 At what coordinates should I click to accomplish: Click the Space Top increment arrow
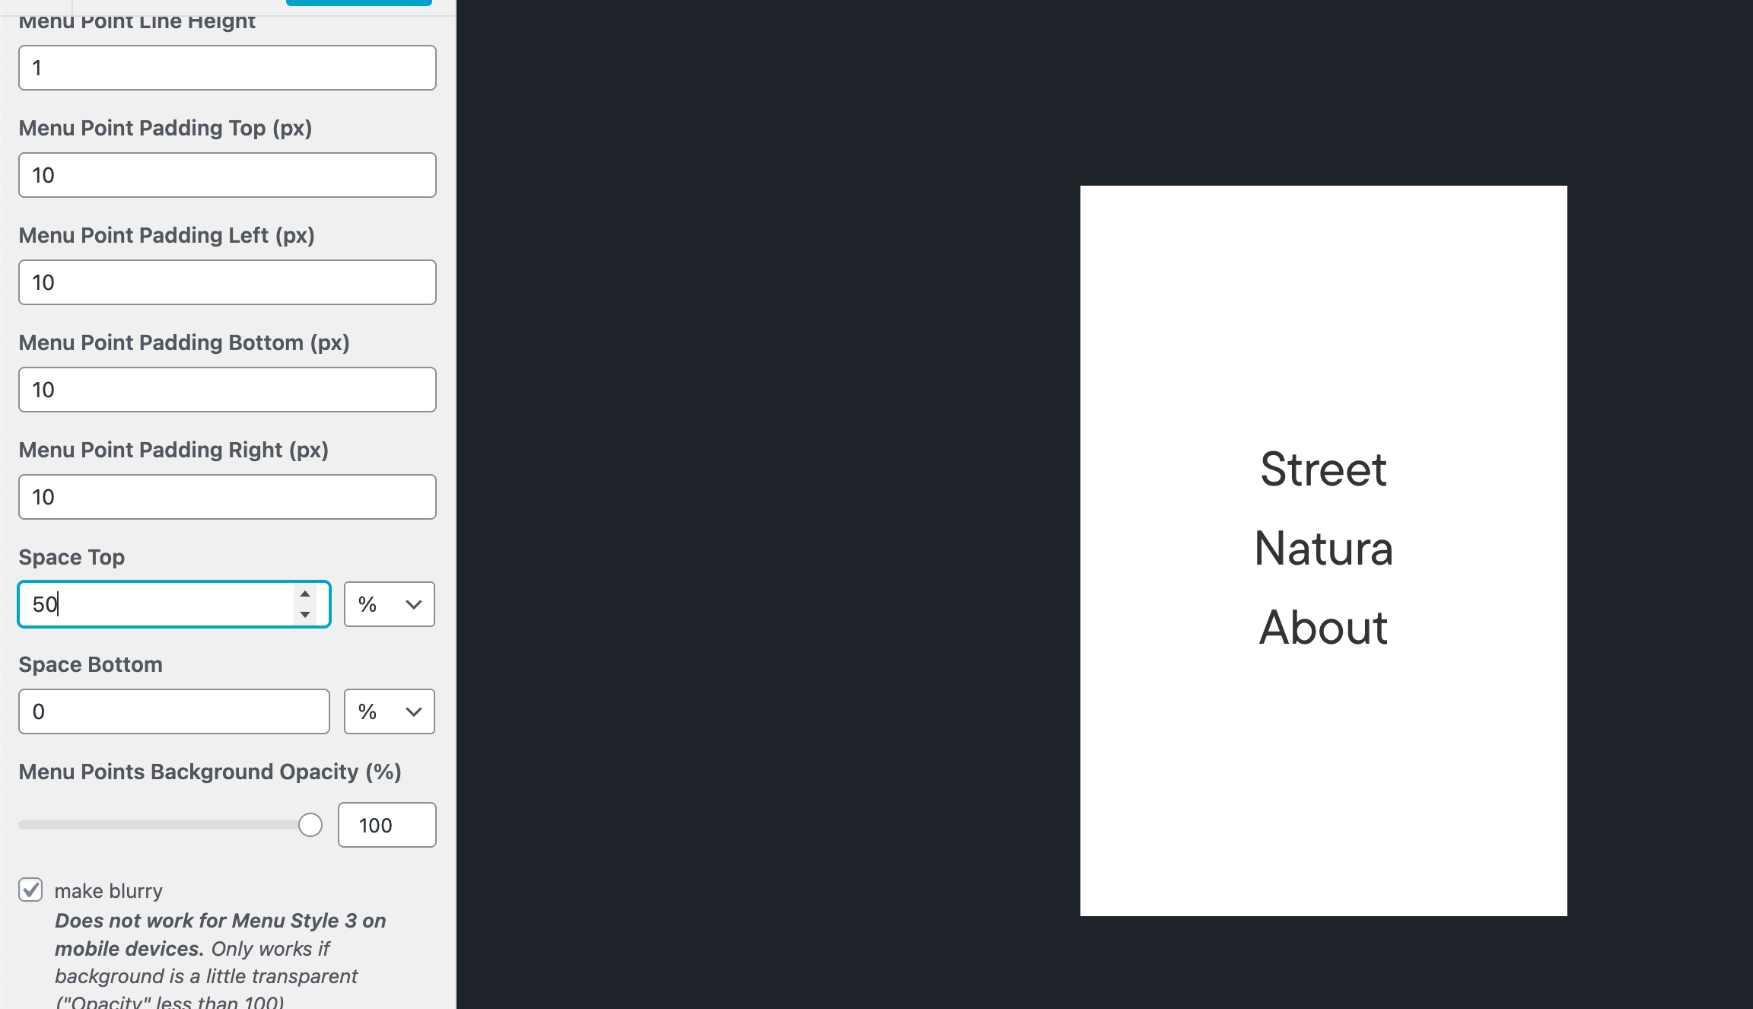click(305, 594)
